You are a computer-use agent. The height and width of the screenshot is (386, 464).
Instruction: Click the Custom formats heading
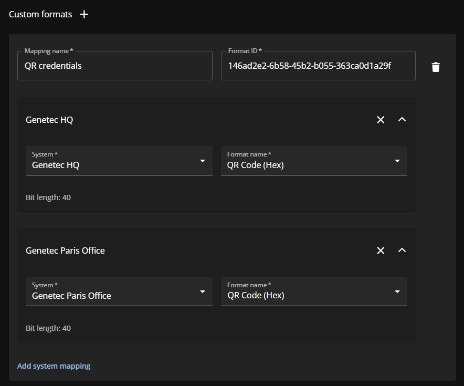click(x=40, y=14)
